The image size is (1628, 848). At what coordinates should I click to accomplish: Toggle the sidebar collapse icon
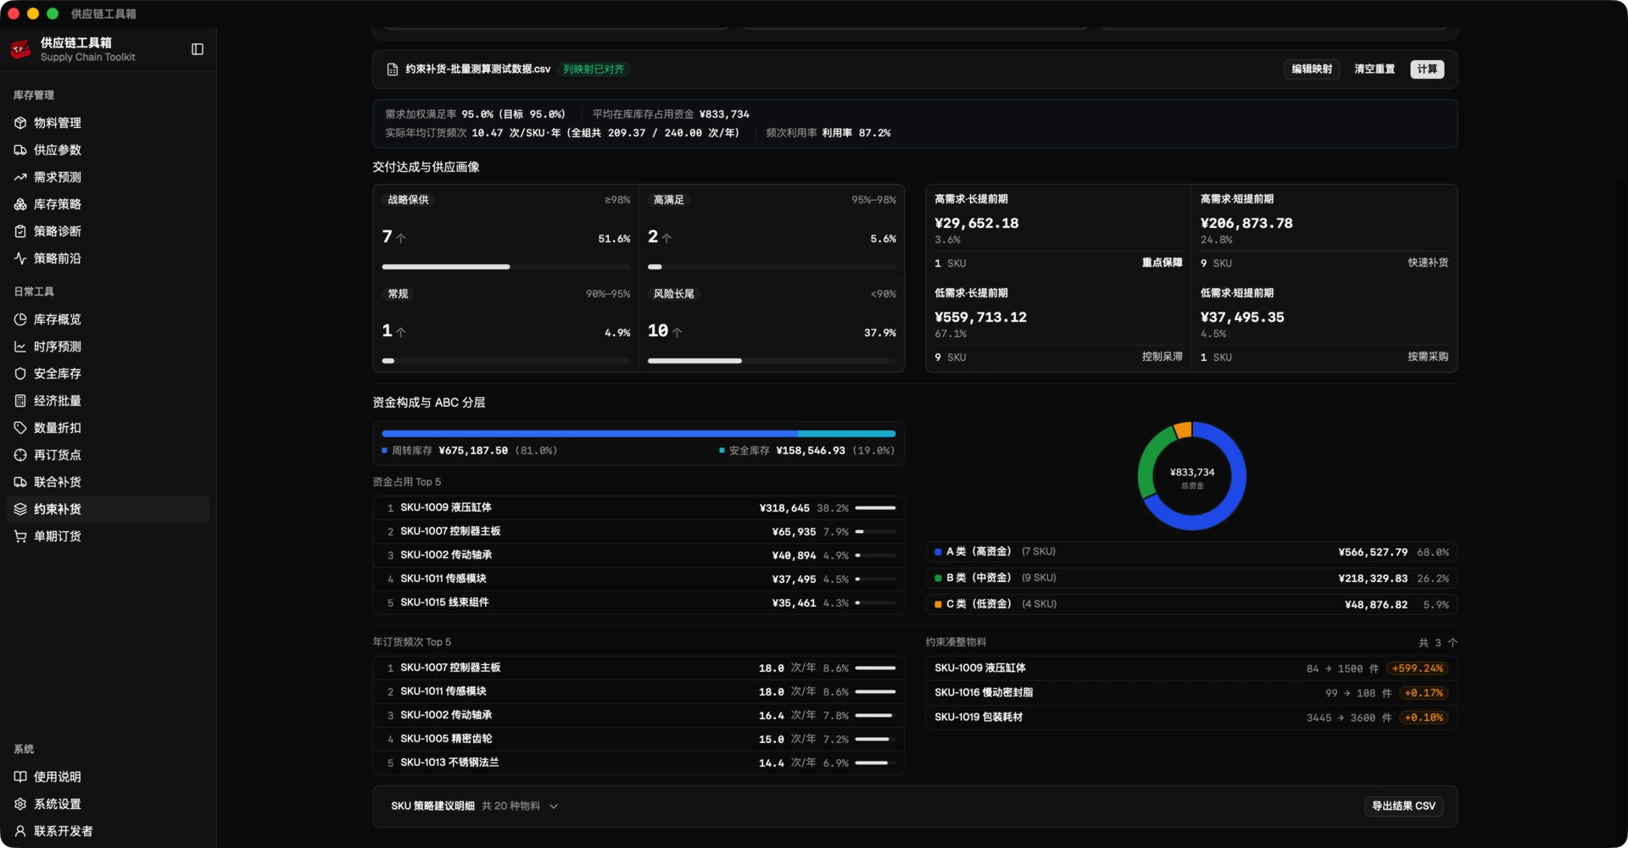tap(198, 49)
